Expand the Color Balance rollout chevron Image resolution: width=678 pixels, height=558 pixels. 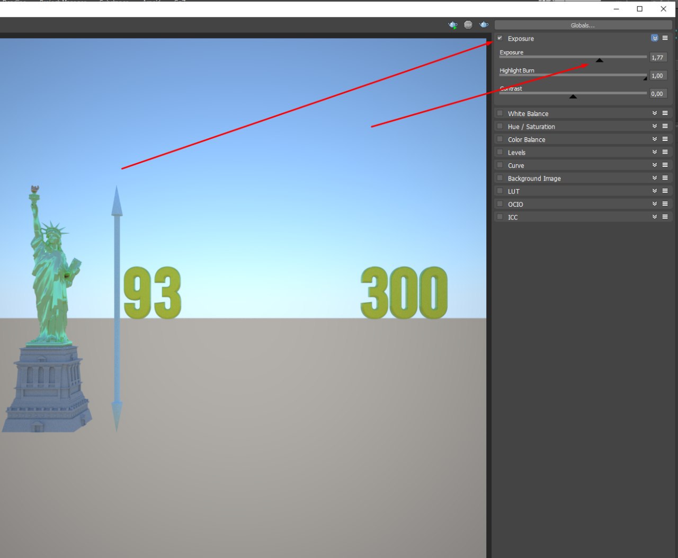coord(655,139)
